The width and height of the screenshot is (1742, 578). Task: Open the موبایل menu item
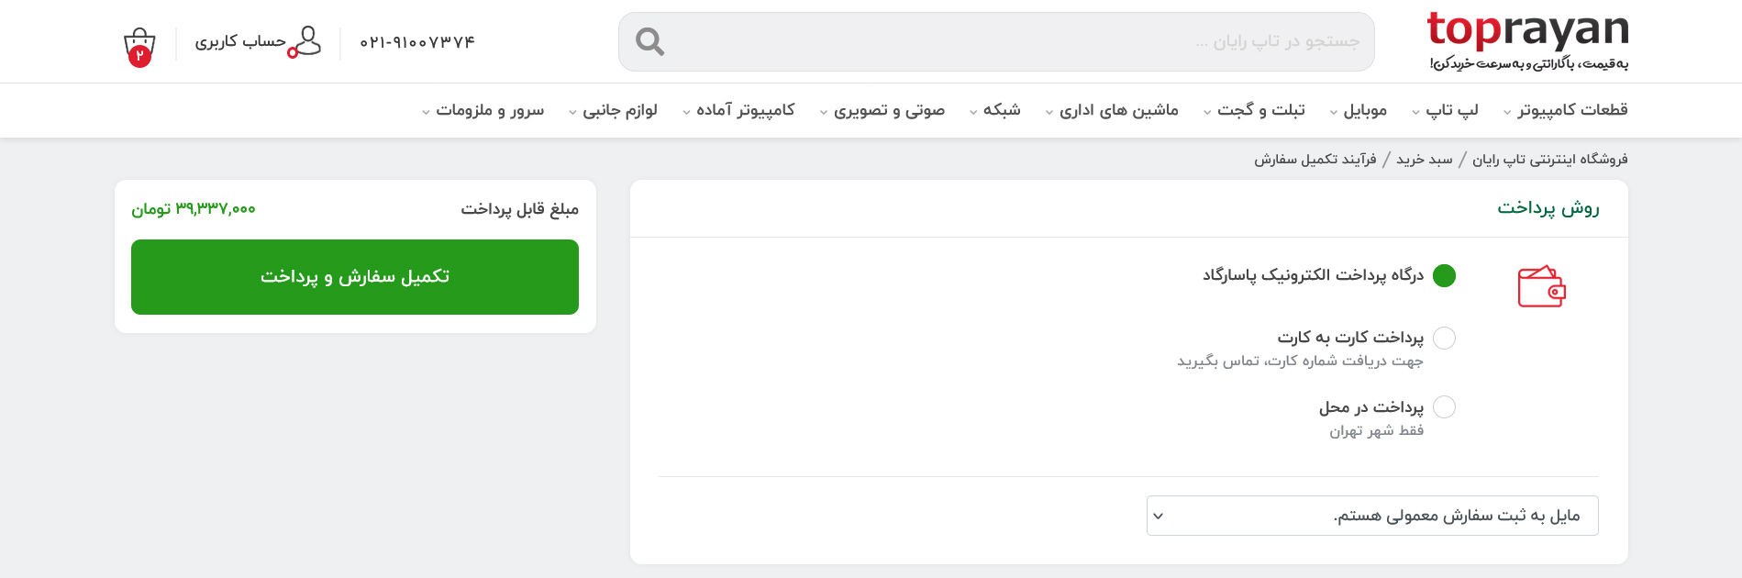coord(1359,110)
